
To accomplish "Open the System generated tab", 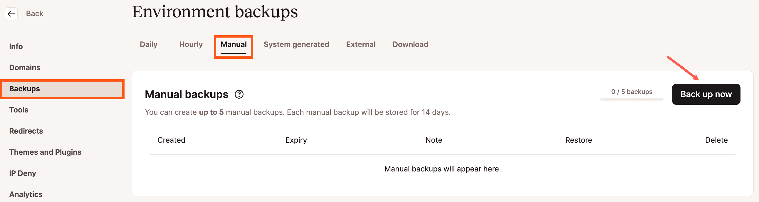I will [296, 44].
